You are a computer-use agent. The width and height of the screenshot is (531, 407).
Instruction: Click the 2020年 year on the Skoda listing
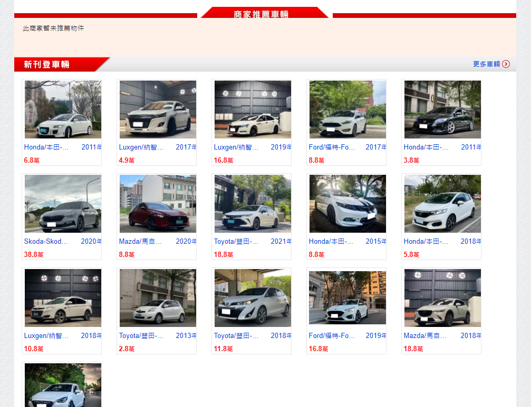click(91, 242)
